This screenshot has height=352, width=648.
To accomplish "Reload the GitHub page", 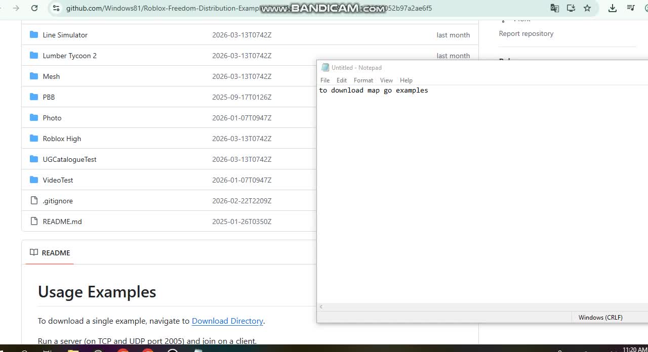I will point(34,8).
